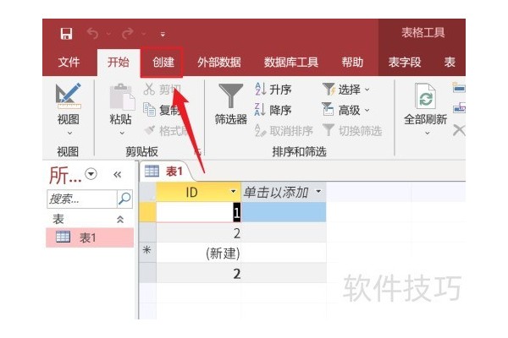The image size is (508, 338).
Task: Click the new record asterisk row selector
Action: coord(147,253)
